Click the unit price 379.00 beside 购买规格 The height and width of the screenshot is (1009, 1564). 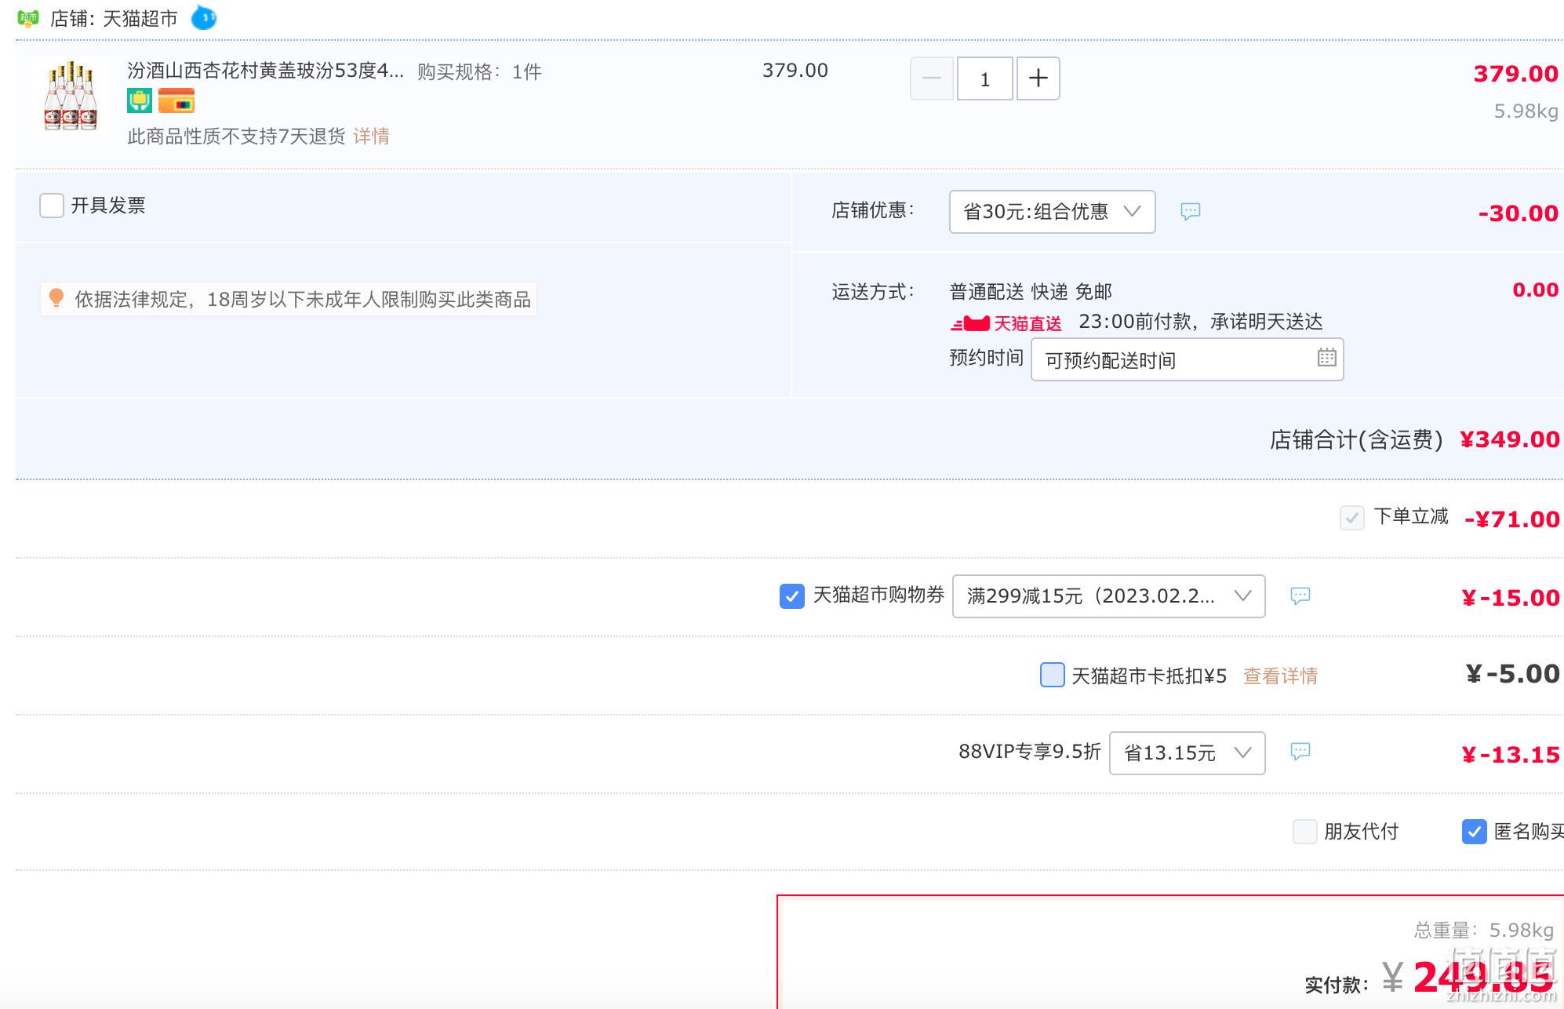(795, 71)
